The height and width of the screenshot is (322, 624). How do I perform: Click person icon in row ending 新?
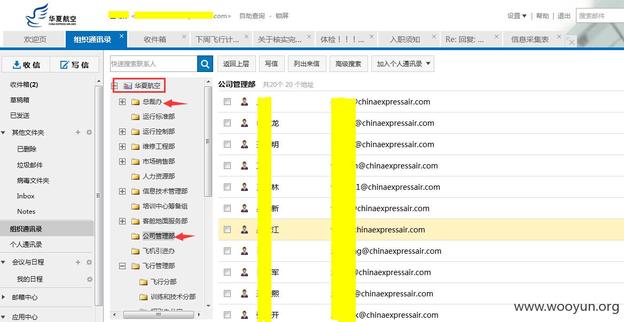point(244,208)
